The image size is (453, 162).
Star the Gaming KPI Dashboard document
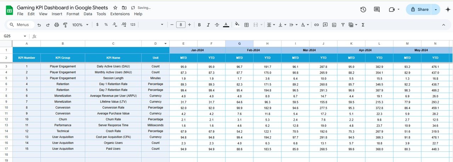point(115,8)
